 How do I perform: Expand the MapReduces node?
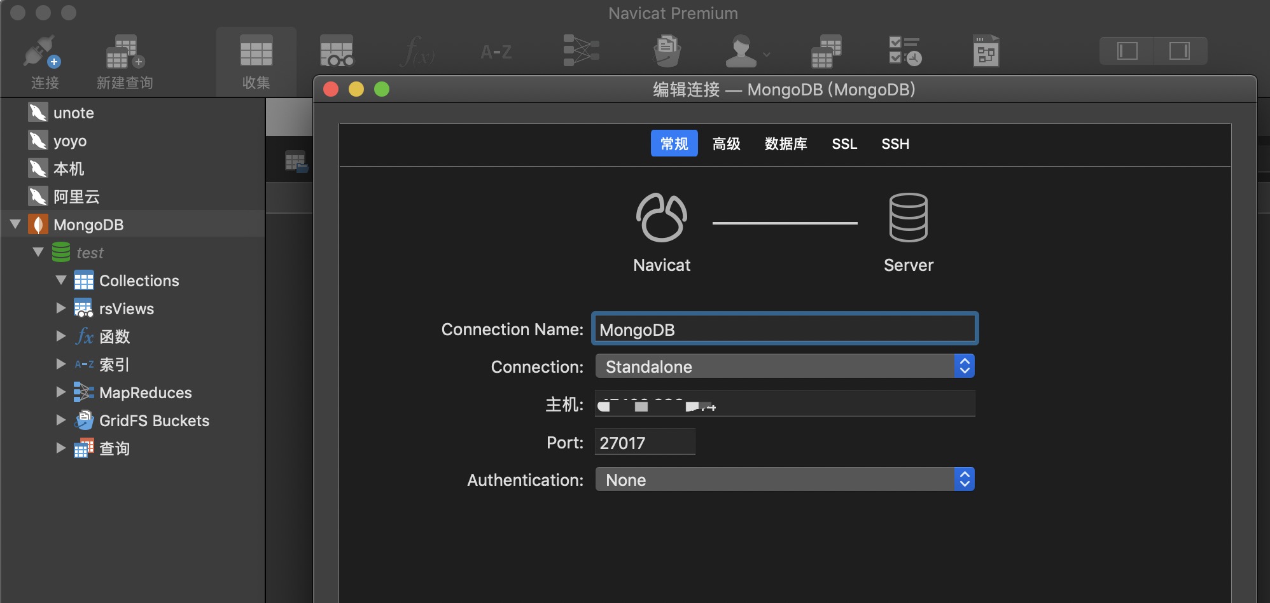pos(61,392)
